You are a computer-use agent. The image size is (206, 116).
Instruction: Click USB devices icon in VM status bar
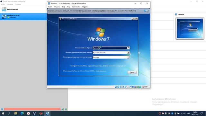126,87
